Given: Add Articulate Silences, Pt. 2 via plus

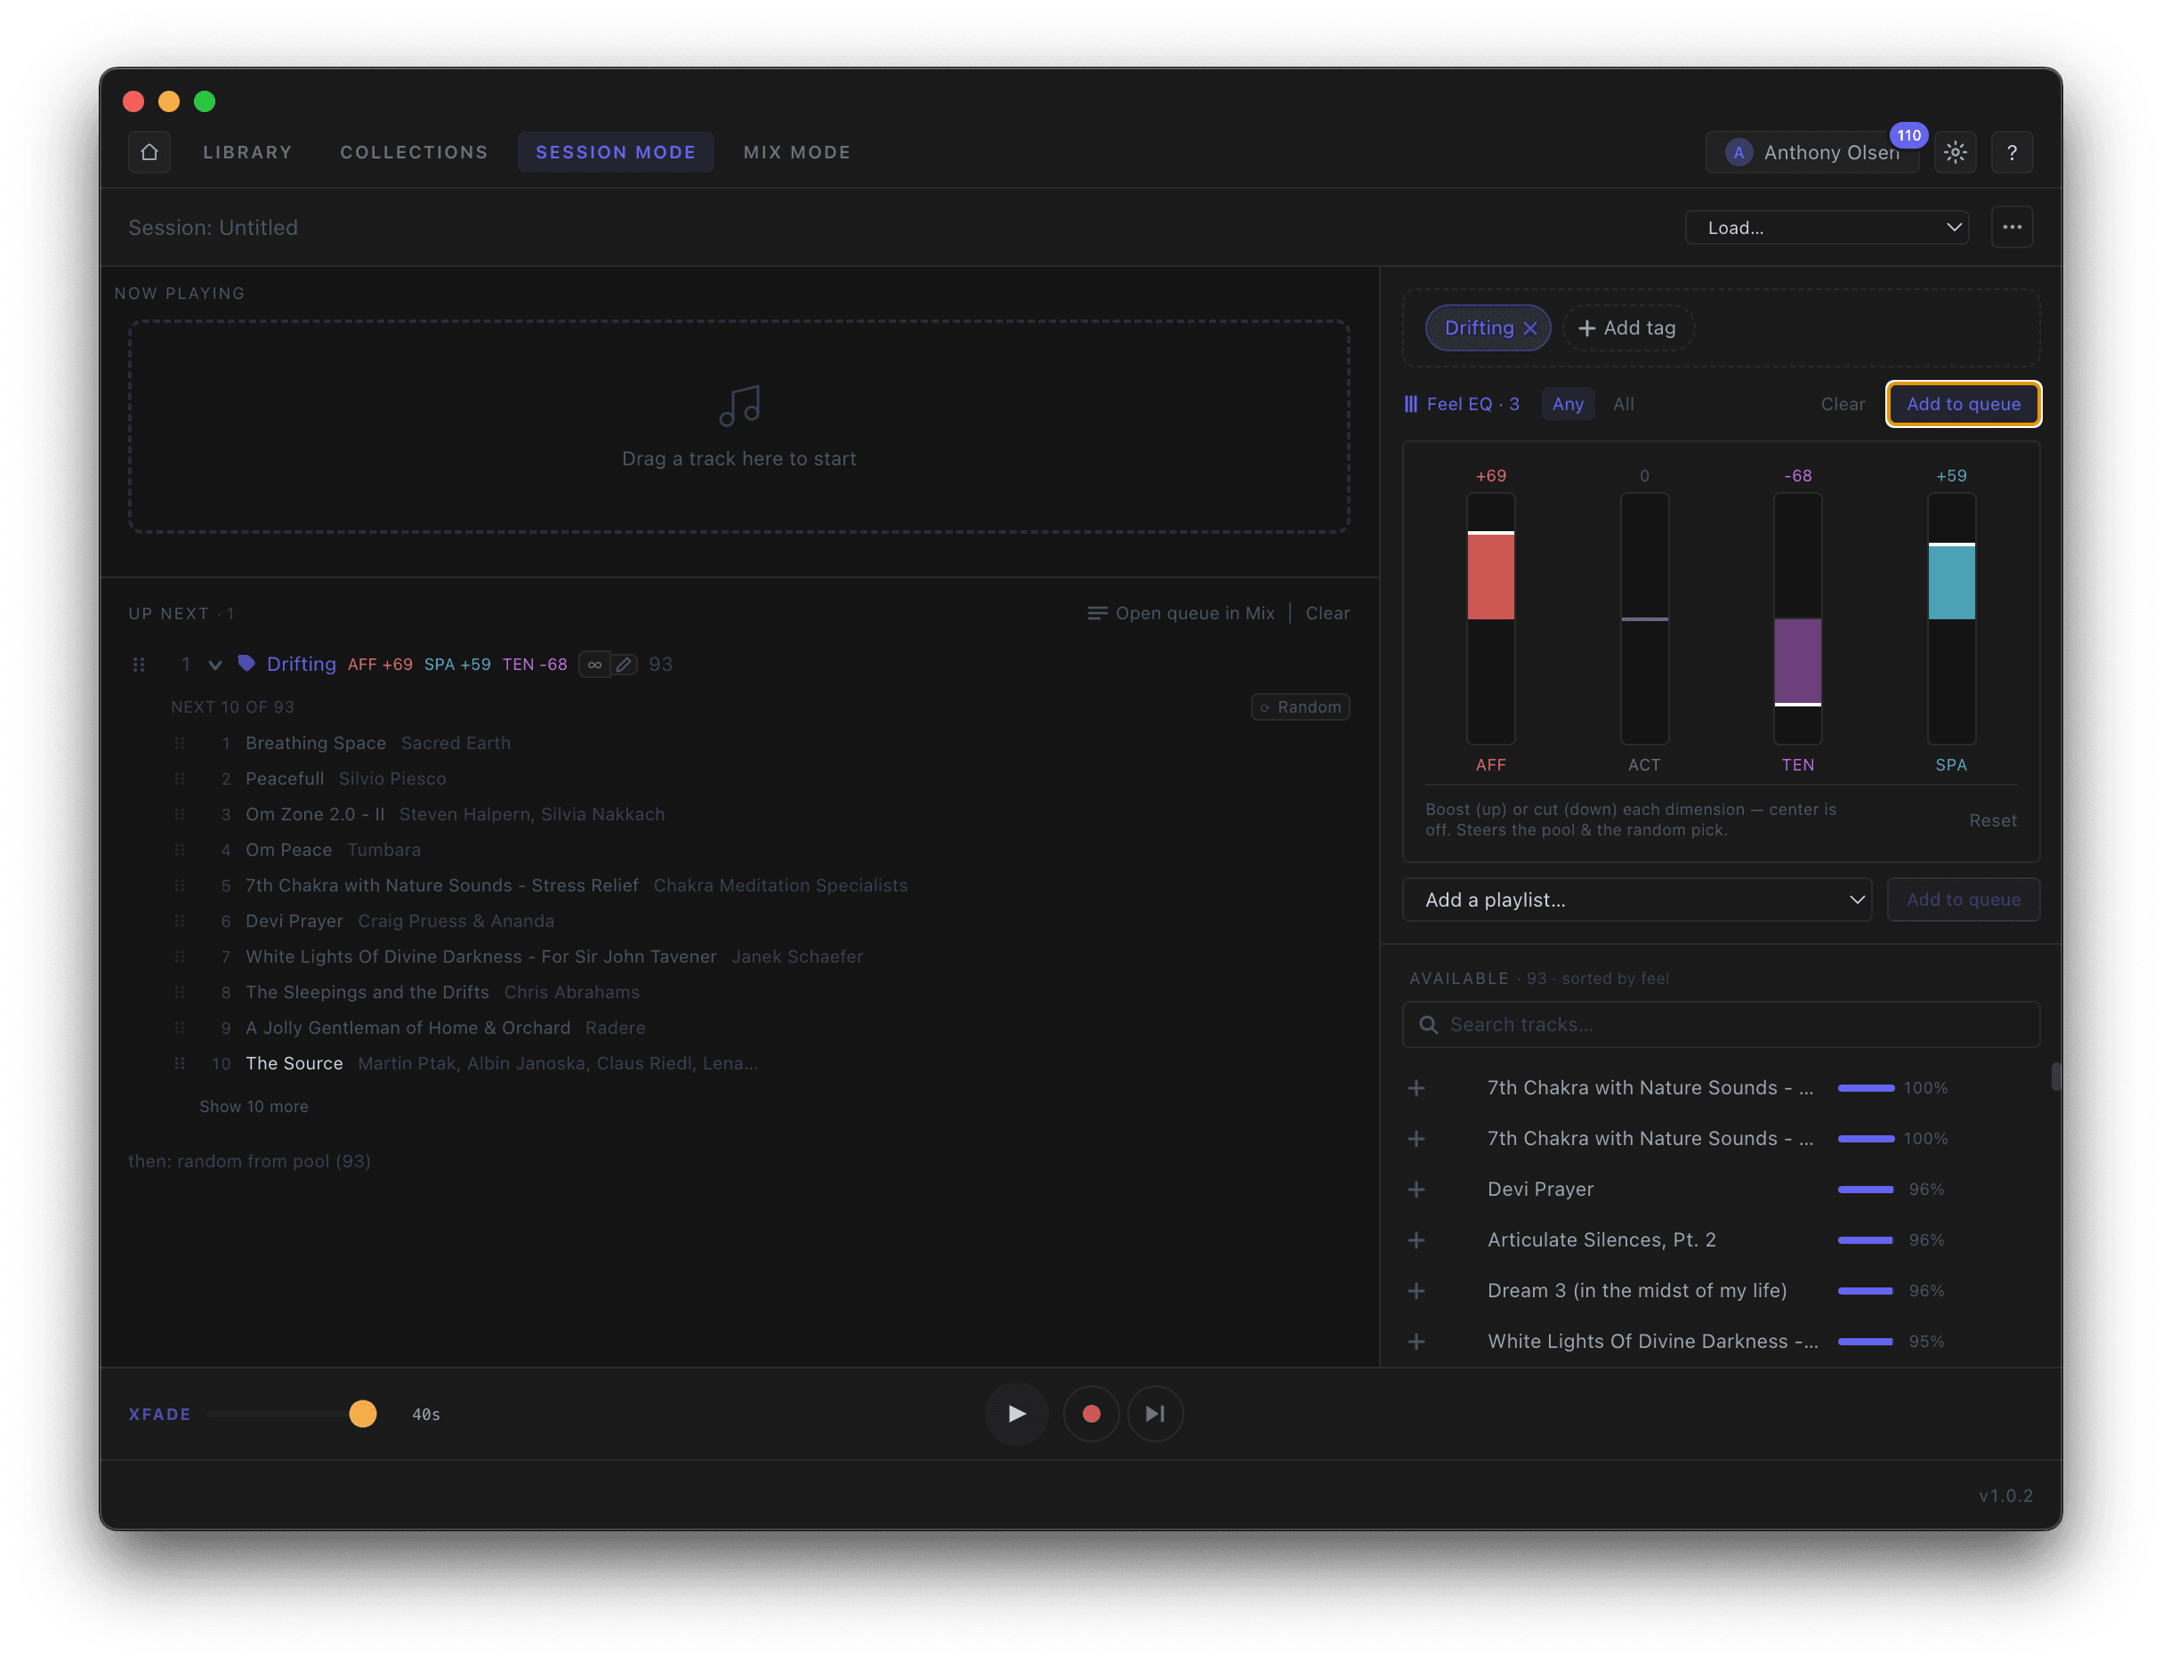Looking at the screenshot, I should [1416, 1239].
